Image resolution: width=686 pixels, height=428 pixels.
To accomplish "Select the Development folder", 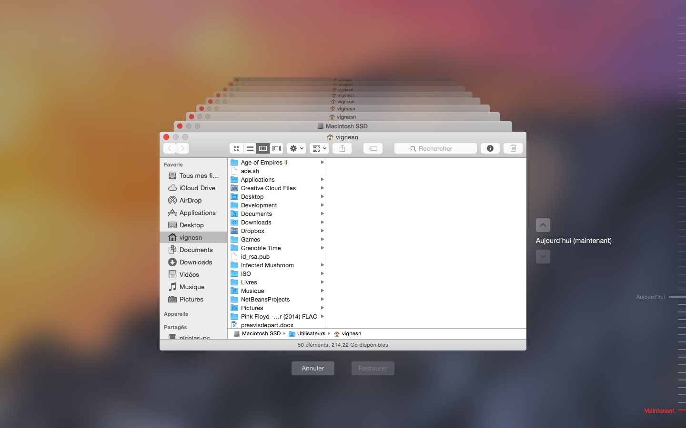I will [x=277, y=205].
